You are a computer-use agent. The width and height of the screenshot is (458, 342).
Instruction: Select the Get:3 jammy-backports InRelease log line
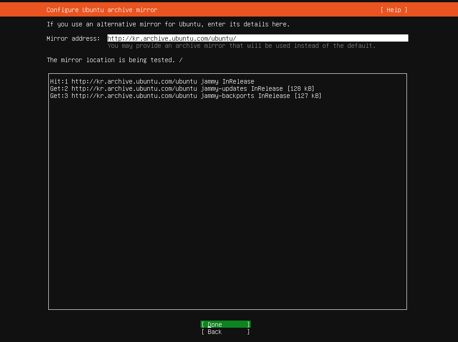point(186,96)
